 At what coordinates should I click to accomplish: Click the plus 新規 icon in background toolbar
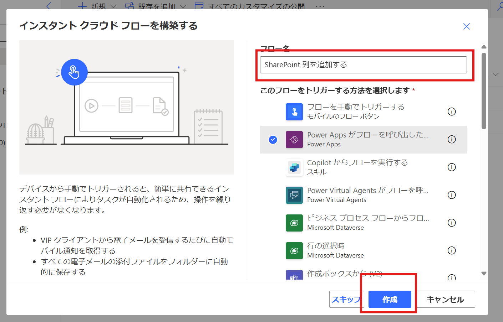[x=82, y=6]
